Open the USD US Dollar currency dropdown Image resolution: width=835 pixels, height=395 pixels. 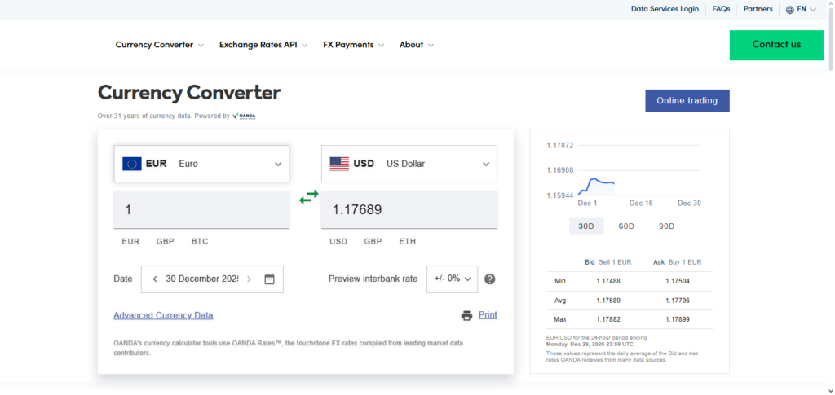(409, 164)
